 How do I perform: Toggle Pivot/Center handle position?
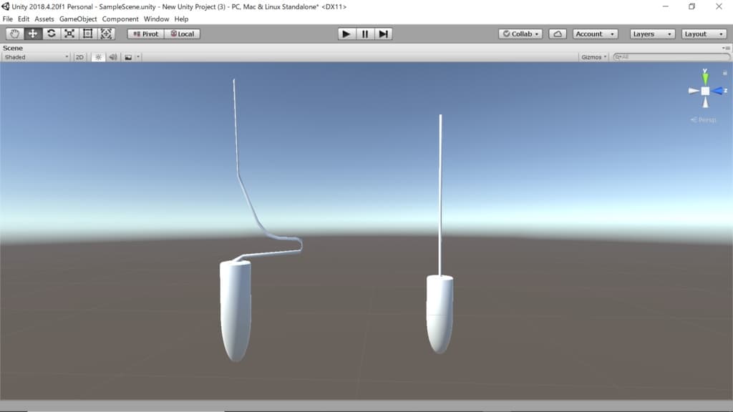pos(146,34)
